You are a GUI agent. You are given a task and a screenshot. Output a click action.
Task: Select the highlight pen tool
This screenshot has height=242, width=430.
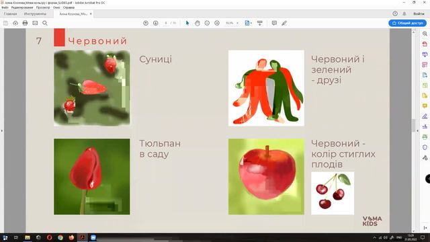(284, 23)
